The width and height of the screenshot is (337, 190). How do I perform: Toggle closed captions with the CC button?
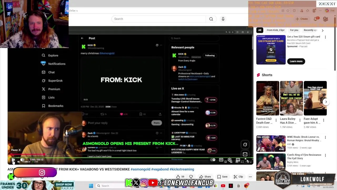point(221,160)
